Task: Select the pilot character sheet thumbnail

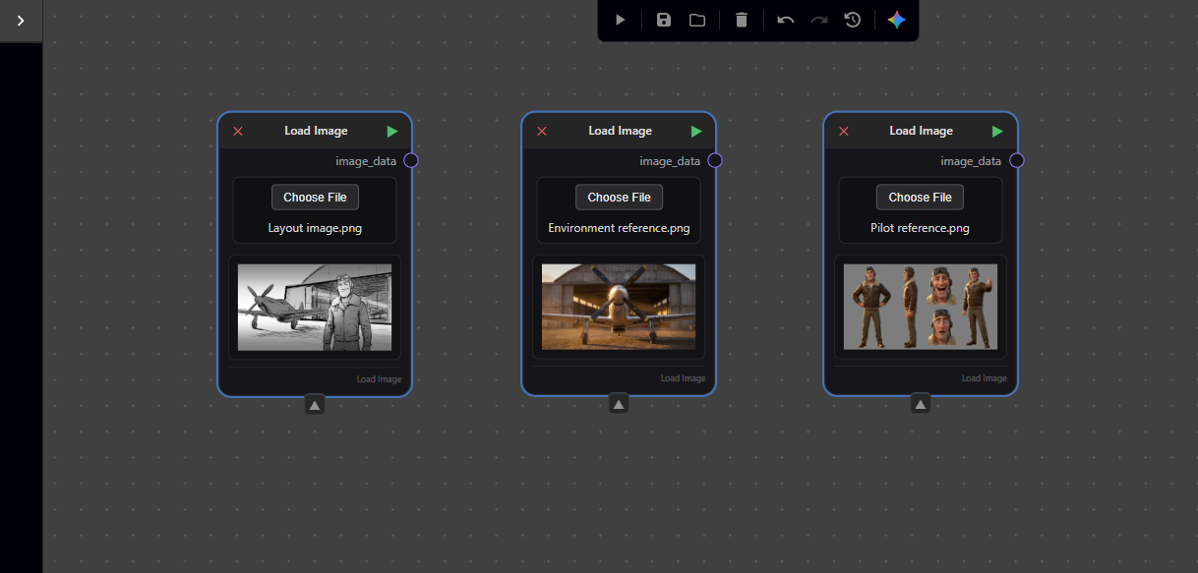Action: click(x=921, y=307)
